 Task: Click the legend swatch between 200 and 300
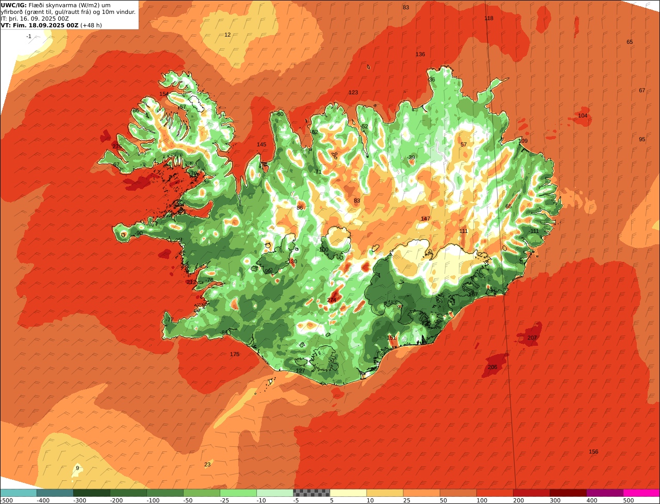point(532,493)
